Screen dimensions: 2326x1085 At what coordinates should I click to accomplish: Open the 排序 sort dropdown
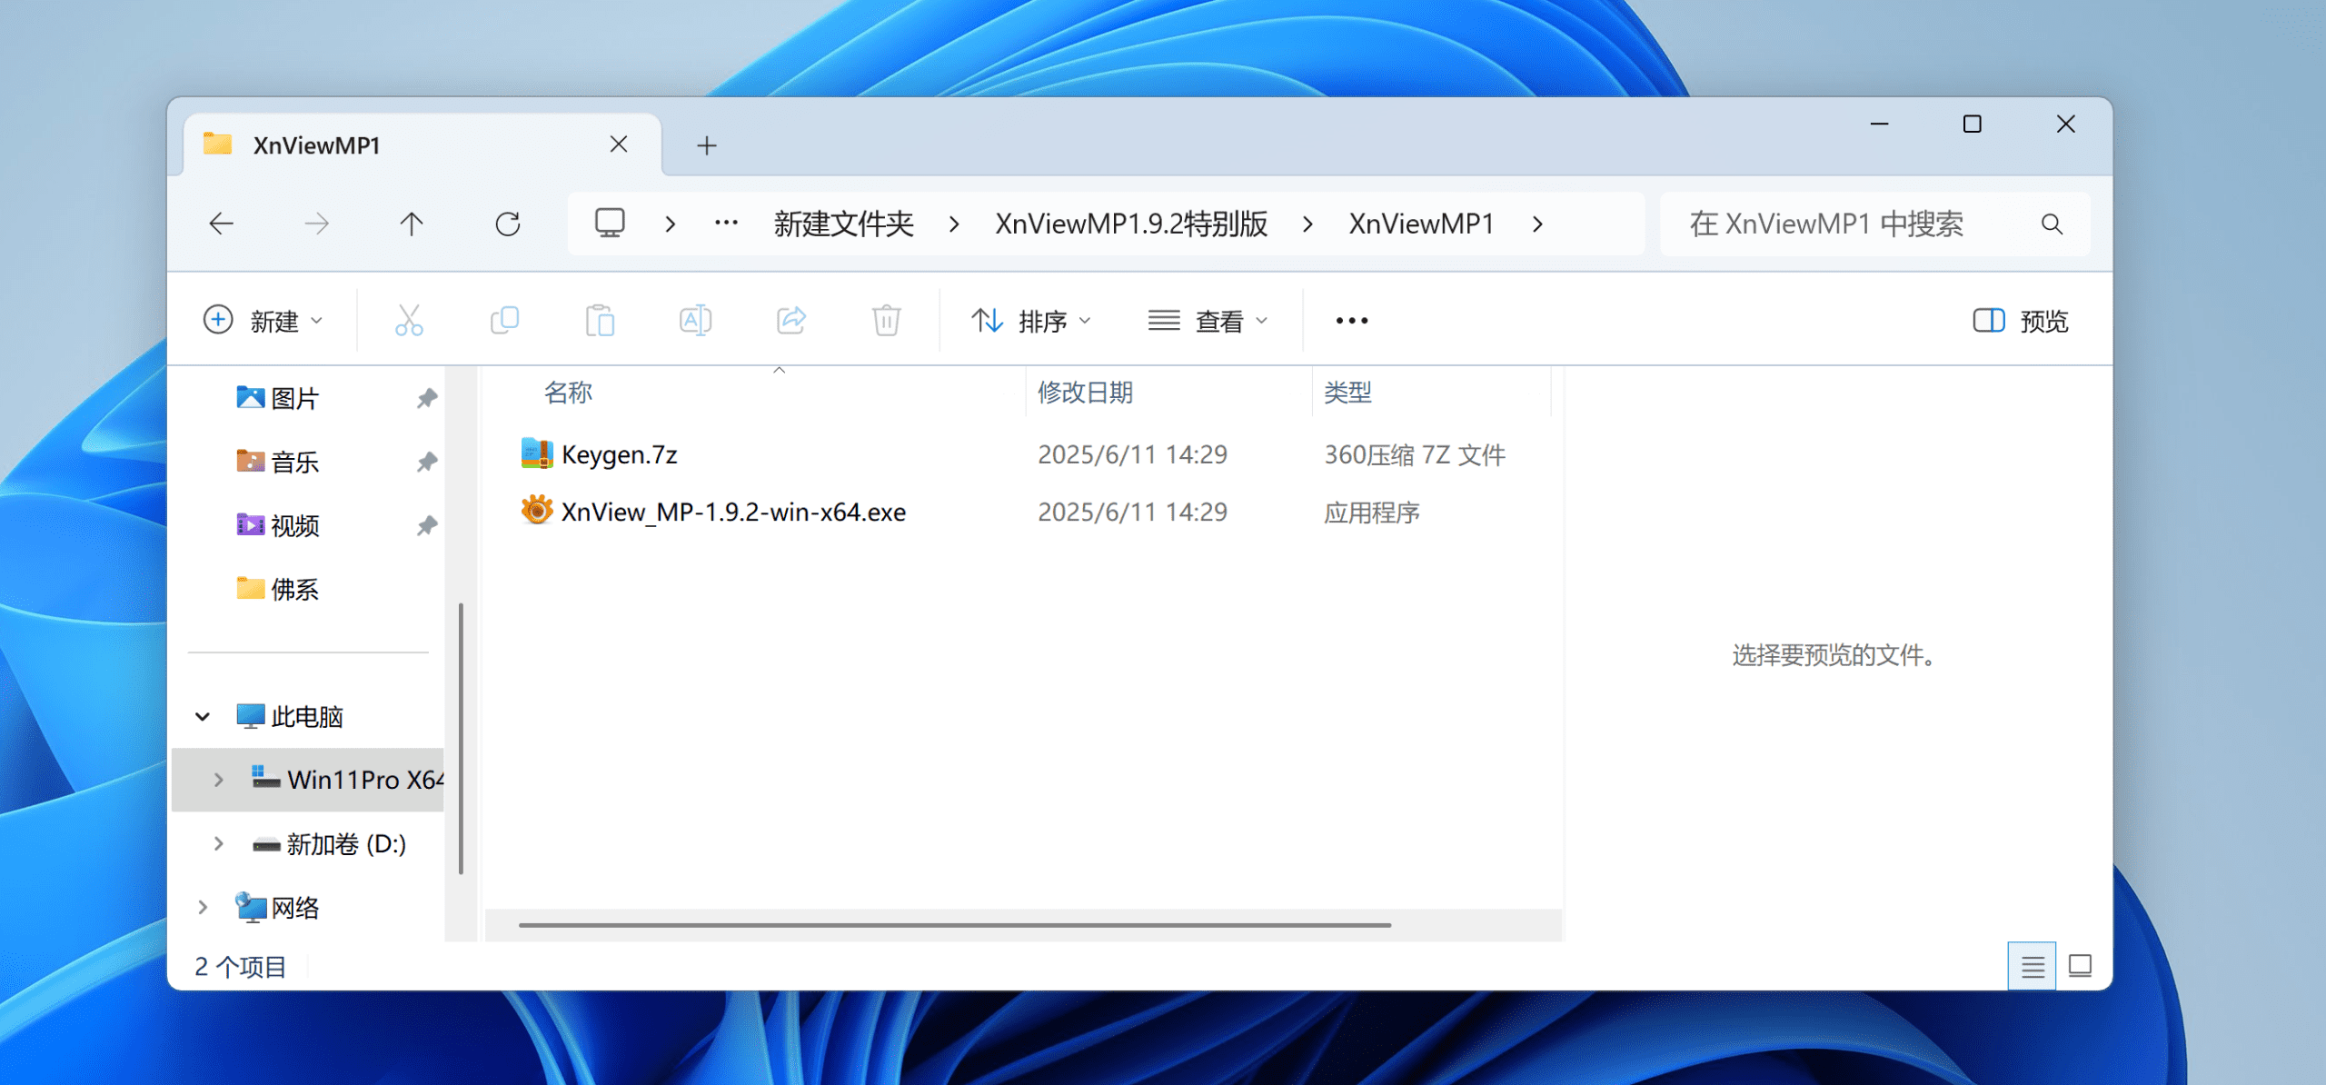(x=1030, y=321)
